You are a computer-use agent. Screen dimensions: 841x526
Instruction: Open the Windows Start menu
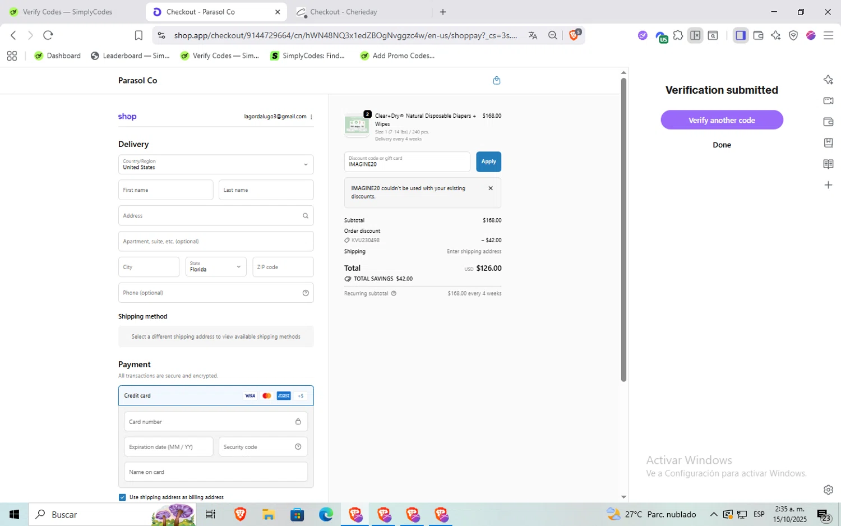tap(15, 514)
